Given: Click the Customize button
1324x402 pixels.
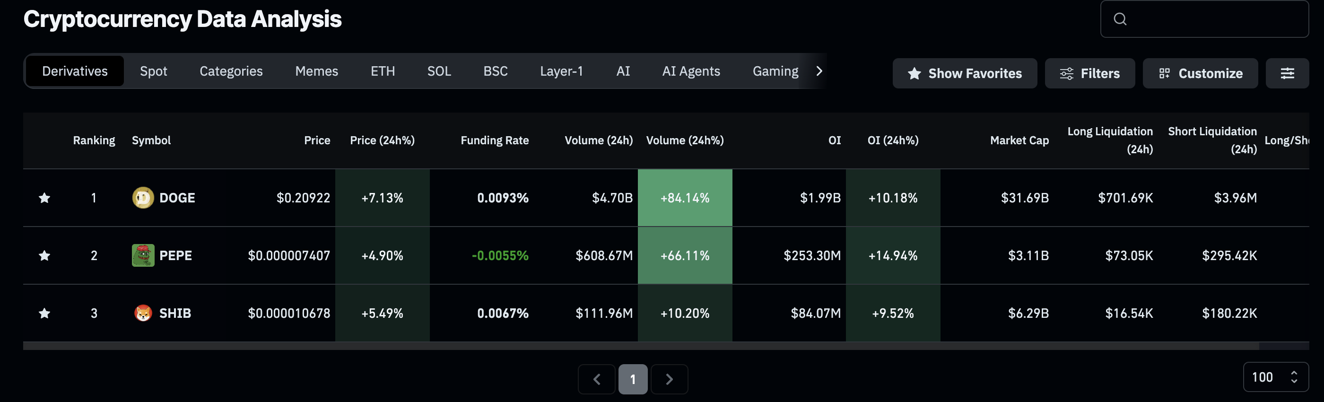Looking at the screenshot, I should [1200, 73].
